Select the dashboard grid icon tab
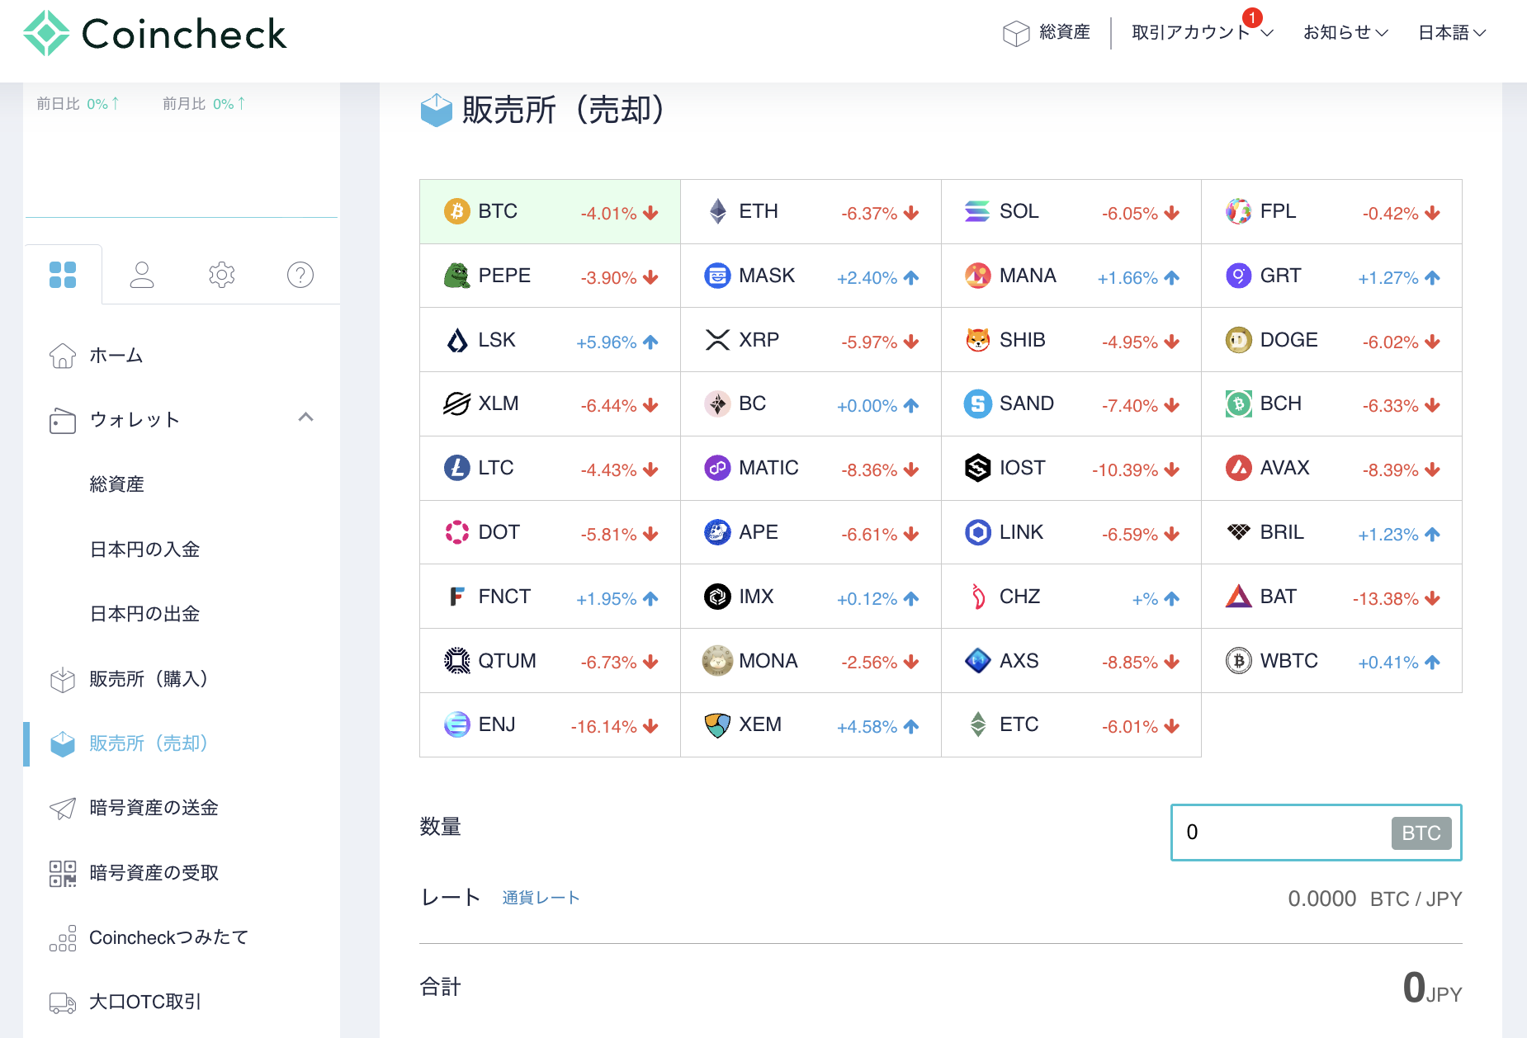 [63, 275]
